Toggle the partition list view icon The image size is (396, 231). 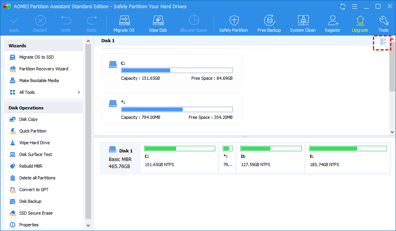click(x=383, y=41)
